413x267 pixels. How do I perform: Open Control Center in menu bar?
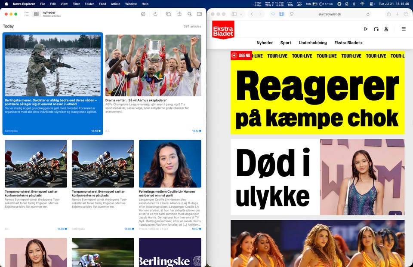pyautogui.click(x=372, y=4)
